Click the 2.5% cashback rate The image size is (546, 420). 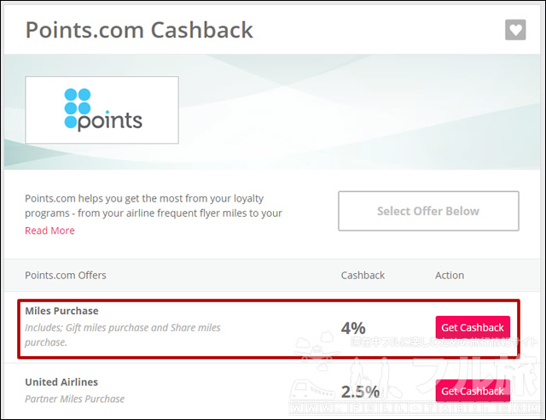click(x=360, y=392)
